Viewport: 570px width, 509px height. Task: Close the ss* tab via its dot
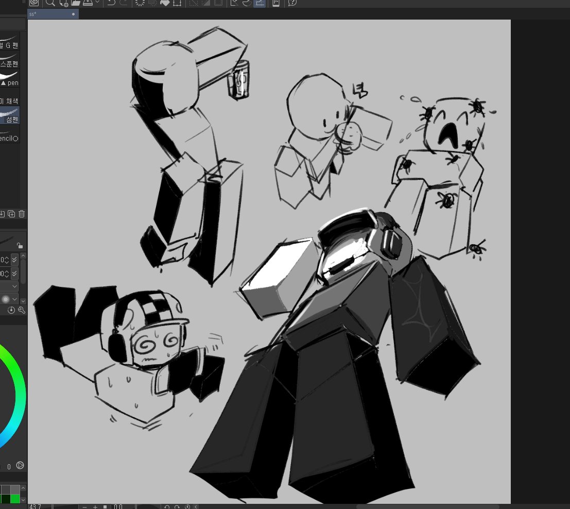pyautogui.click(x=74, y=14)
